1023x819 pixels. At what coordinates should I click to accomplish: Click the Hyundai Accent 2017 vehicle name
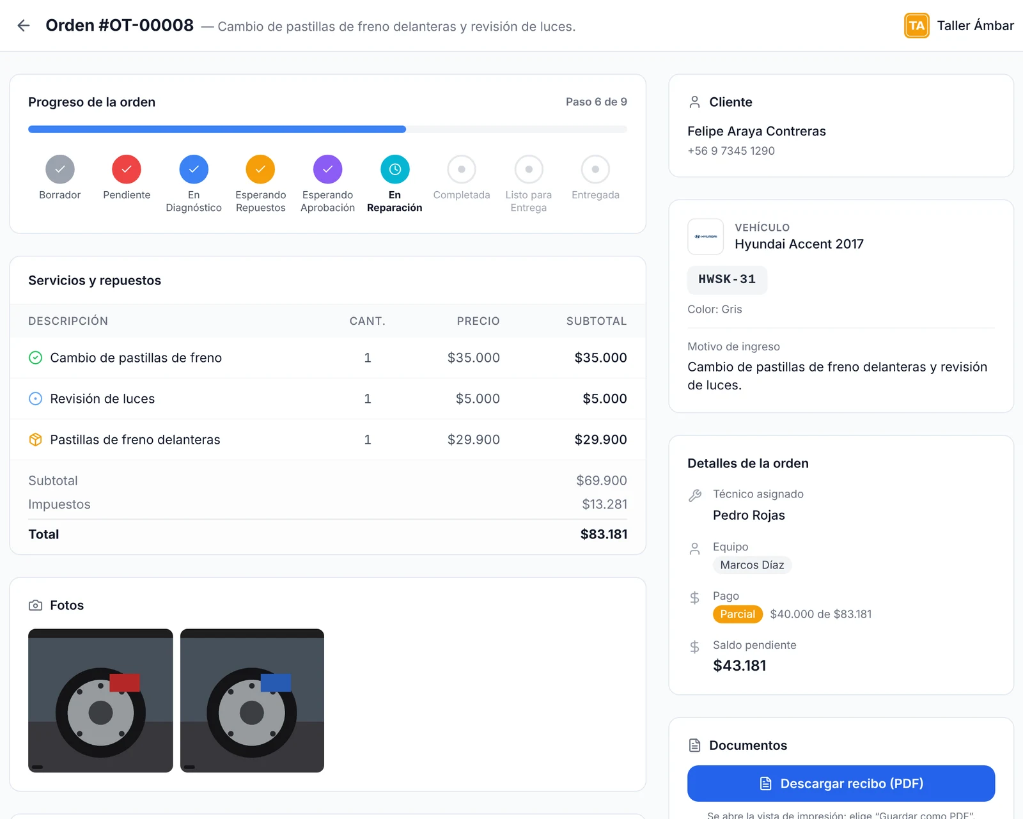(x=799, y=244)
